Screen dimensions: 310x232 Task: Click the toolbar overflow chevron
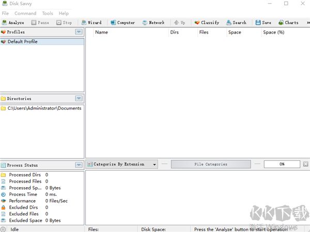tap(305, 23)
